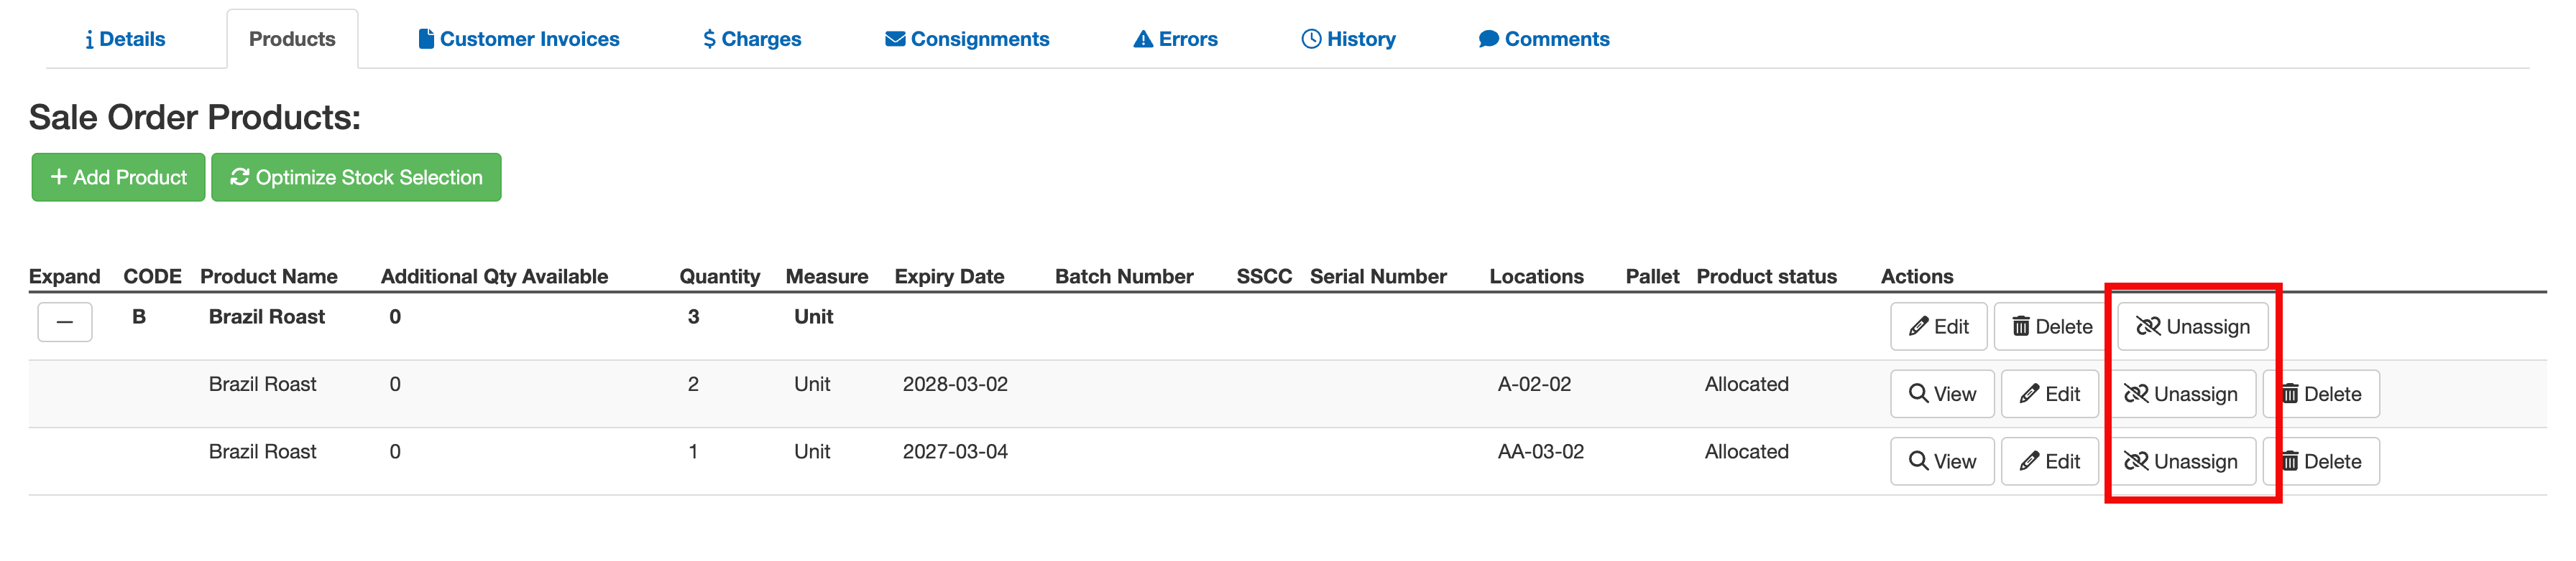Edit the Brazil Roast parent row

[1938, 326]
